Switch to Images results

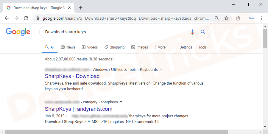pos(139,47)
